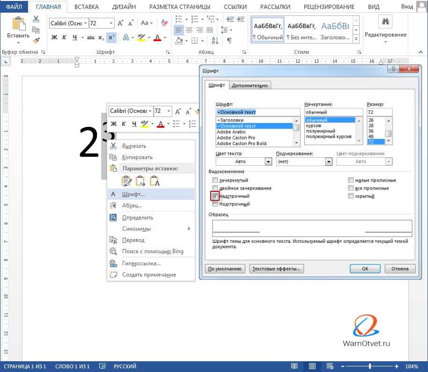Screen dimensions: 428x372
Task: Click the Clear formatting eraser icon
Action: [x=164, y=23]
